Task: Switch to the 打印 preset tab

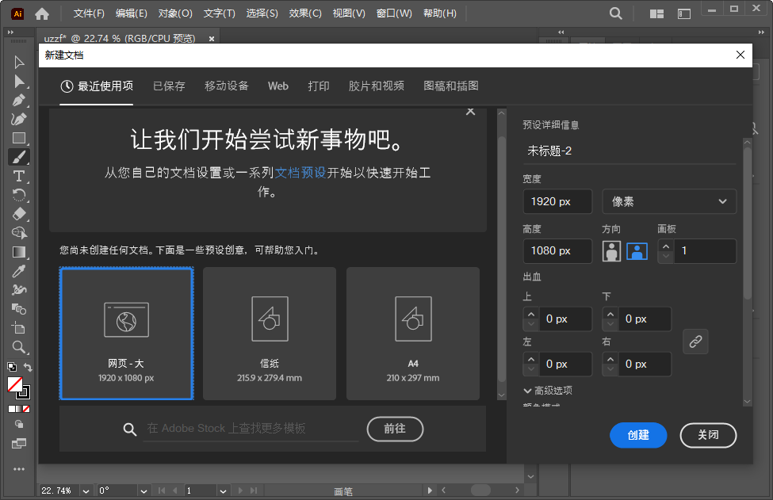Action: point(319,86)
